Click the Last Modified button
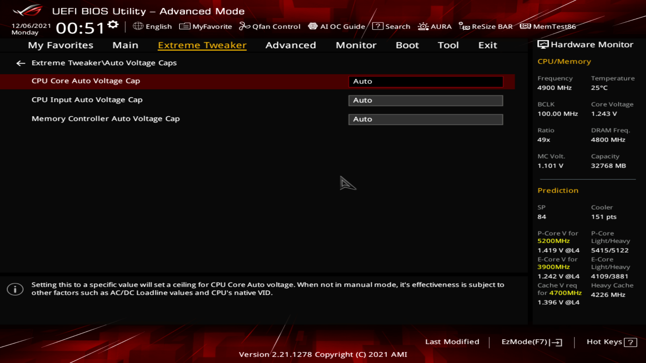The height and width of the screenshot is (363, 646). click(x=452, y=342)
